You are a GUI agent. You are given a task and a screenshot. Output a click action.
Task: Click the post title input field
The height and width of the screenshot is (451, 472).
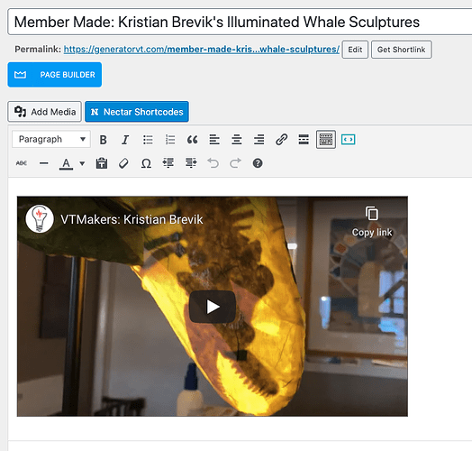pyautogui.click(x=240, y=22)
